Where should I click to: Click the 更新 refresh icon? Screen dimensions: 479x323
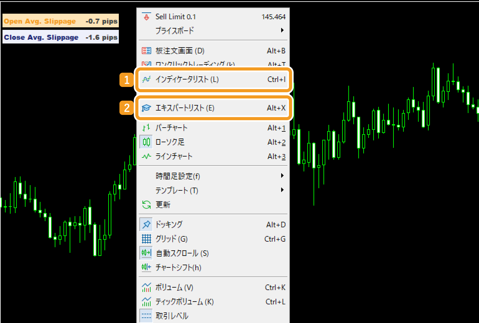(146, 205)
